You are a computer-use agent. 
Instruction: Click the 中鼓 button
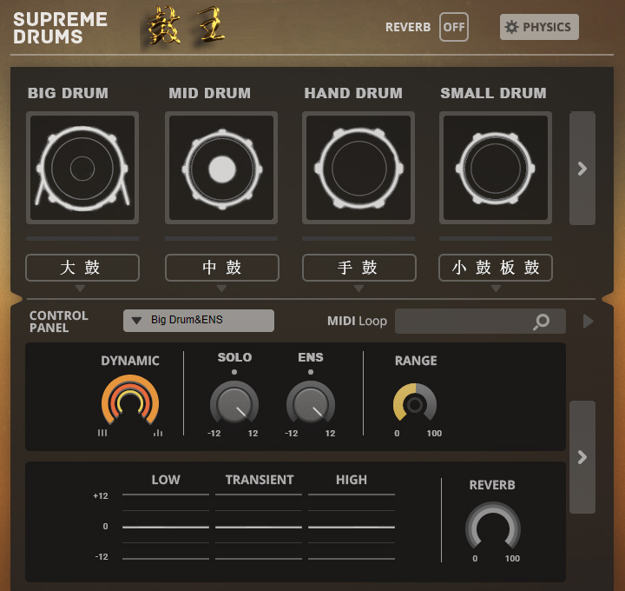click(222, 268)
